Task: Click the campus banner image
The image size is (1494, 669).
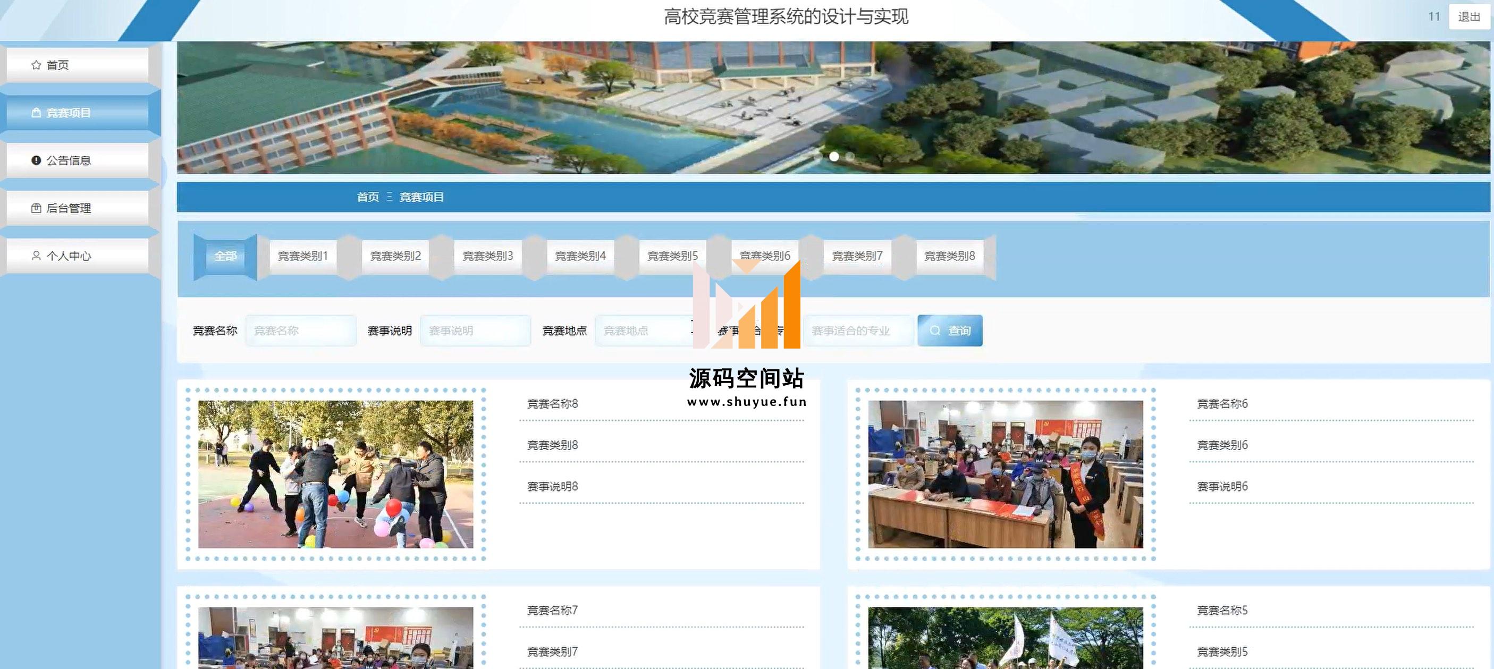Action: tap(833, 108)
